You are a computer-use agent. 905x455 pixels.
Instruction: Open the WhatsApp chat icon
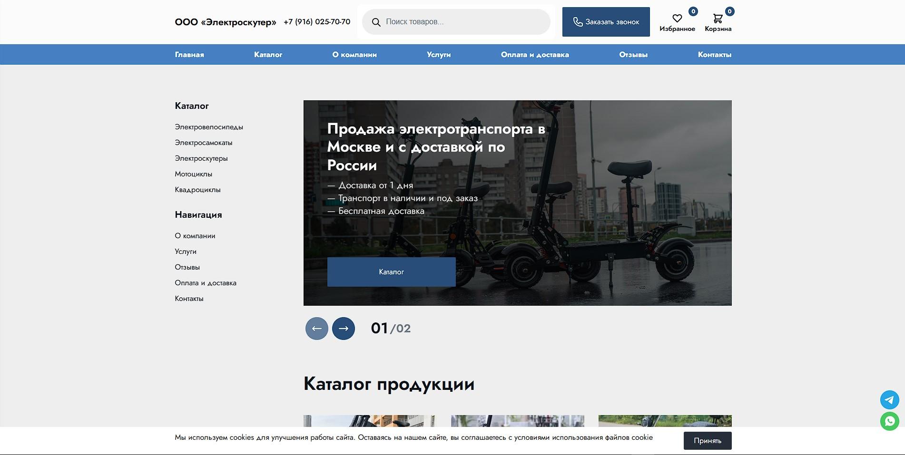(x=889, y=421)
